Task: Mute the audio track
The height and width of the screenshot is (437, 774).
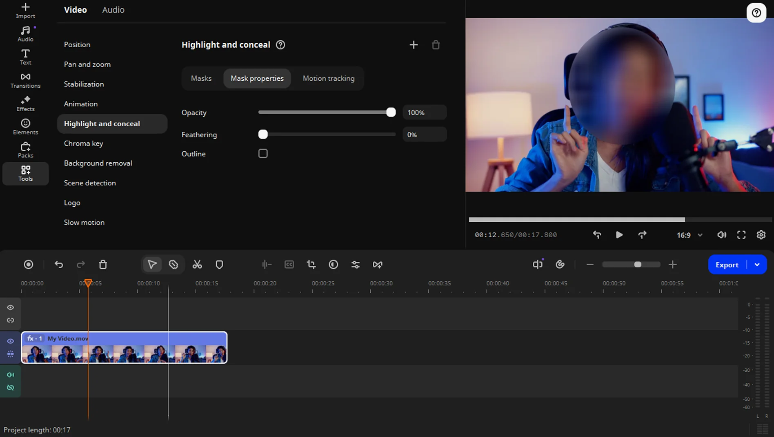Action: coord(11,375)
